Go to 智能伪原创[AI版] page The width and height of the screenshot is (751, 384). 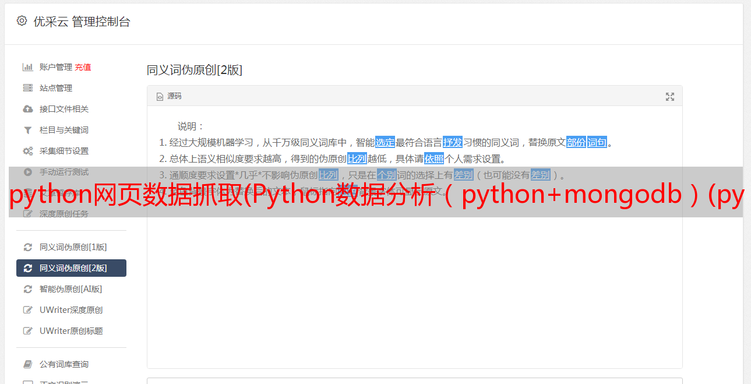71,289
